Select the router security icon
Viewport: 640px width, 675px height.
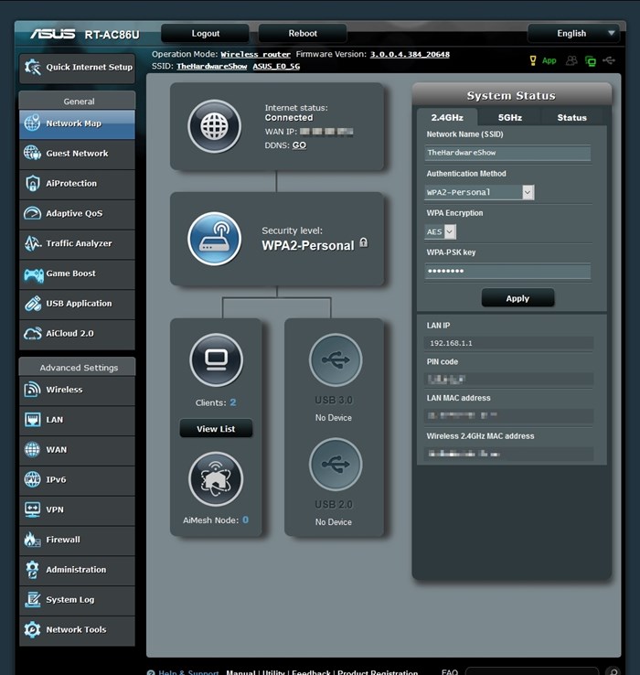click(x=214, y=239)
